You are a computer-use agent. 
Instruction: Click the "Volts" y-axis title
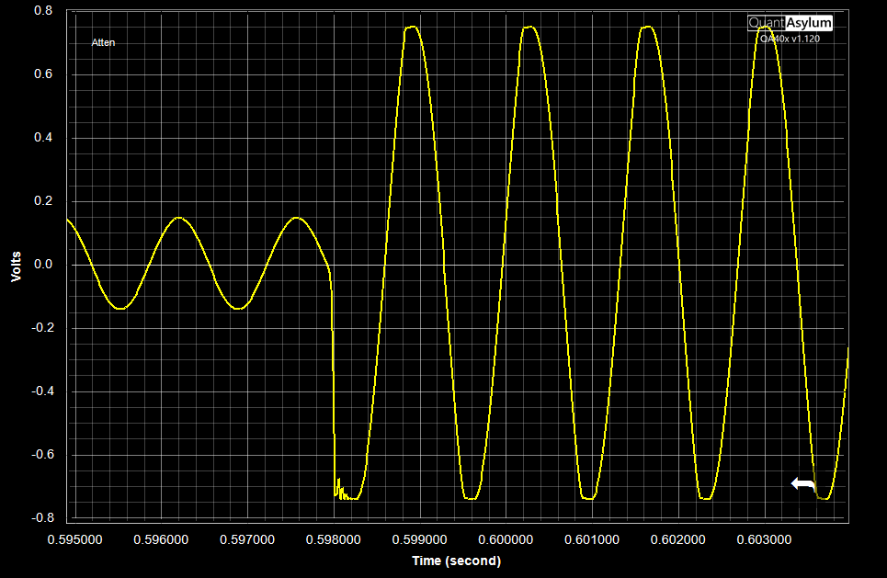pos(16,266)
